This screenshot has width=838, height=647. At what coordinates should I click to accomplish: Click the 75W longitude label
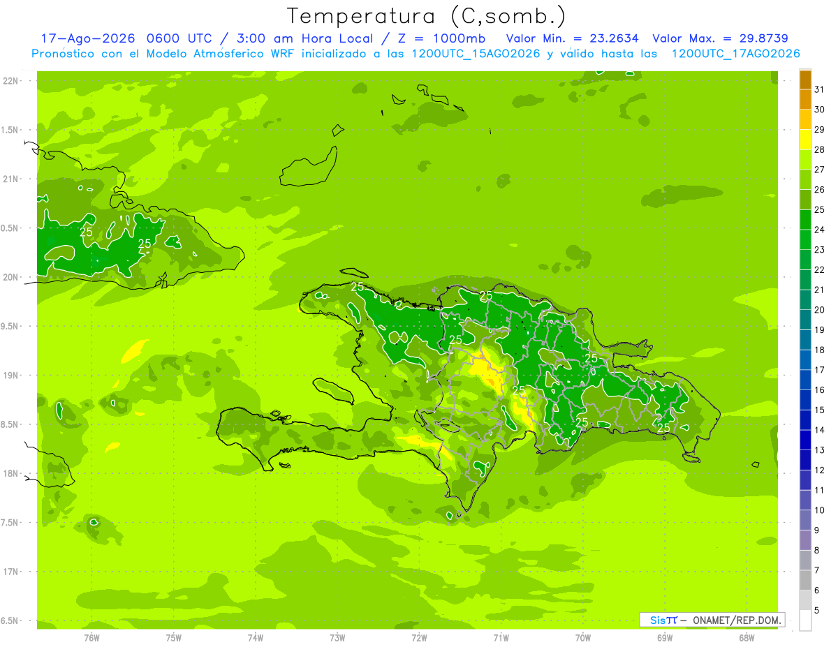[174, 637]
